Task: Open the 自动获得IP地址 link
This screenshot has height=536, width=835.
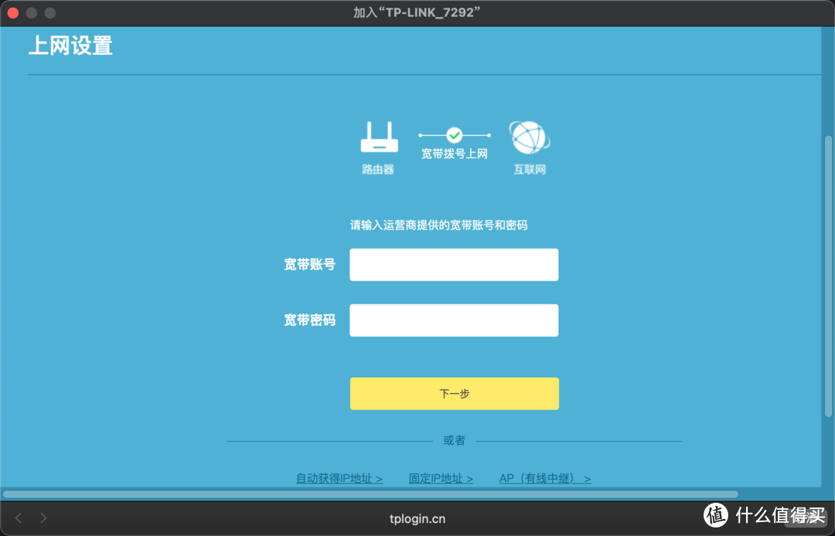Action: coord(339,478)
